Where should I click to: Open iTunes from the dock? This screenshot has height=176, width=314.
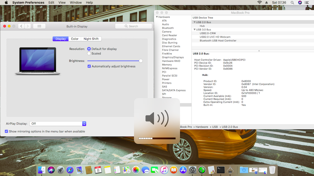click(x=164, y=170)
